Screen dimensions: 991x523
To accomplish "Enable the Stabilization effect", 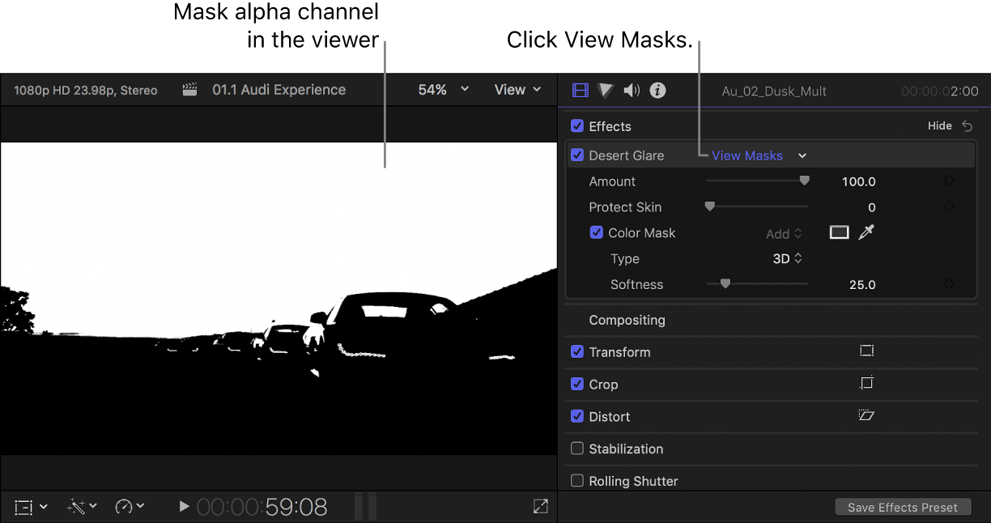I will [x=577, y=449].
